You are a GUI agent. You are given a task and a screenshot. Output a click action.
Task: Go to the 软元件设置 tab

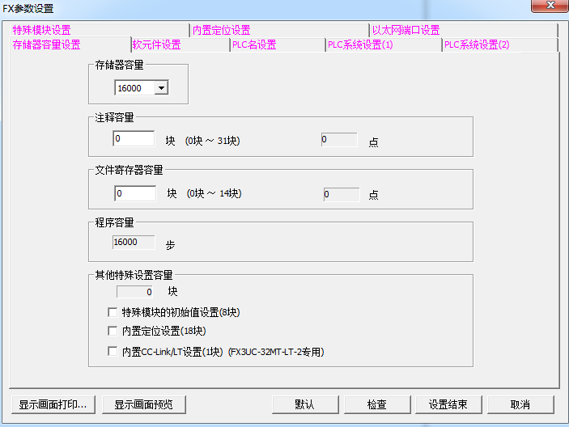pos(157,44)
